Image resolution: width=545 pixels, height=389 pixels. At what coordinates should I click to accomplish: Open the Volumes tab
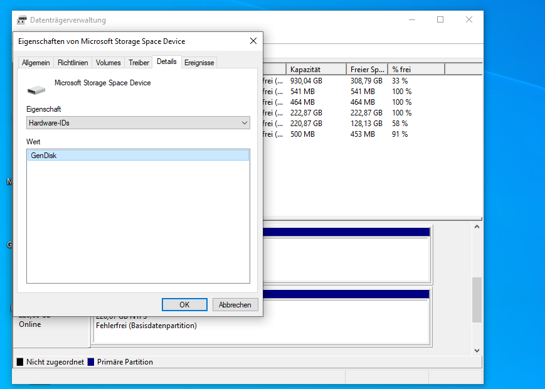point(108,63)
